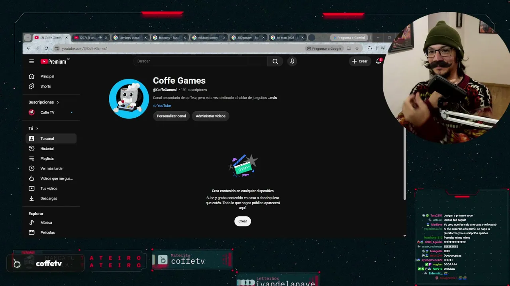Click Personalizar canal button

171,116
